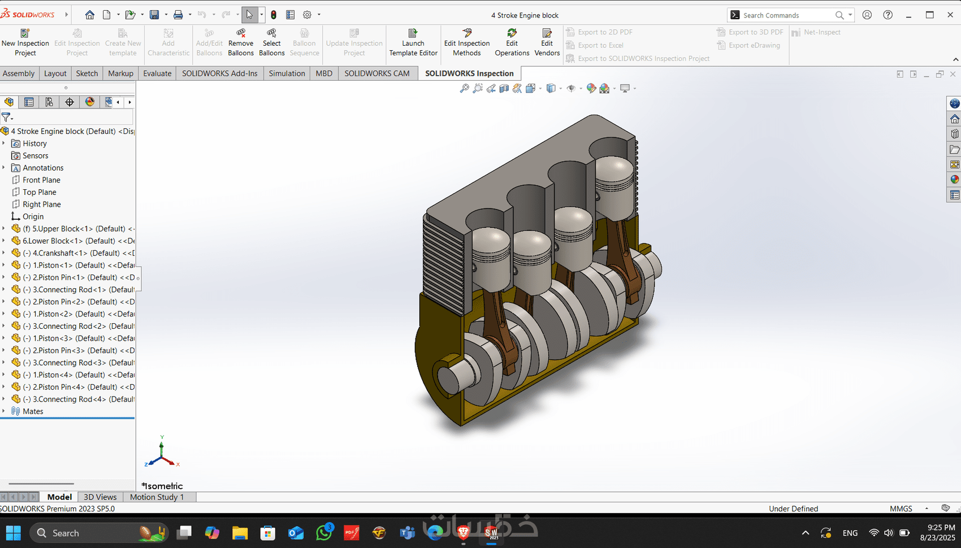Click the Rebuild traffic light icon

(274, 15)
